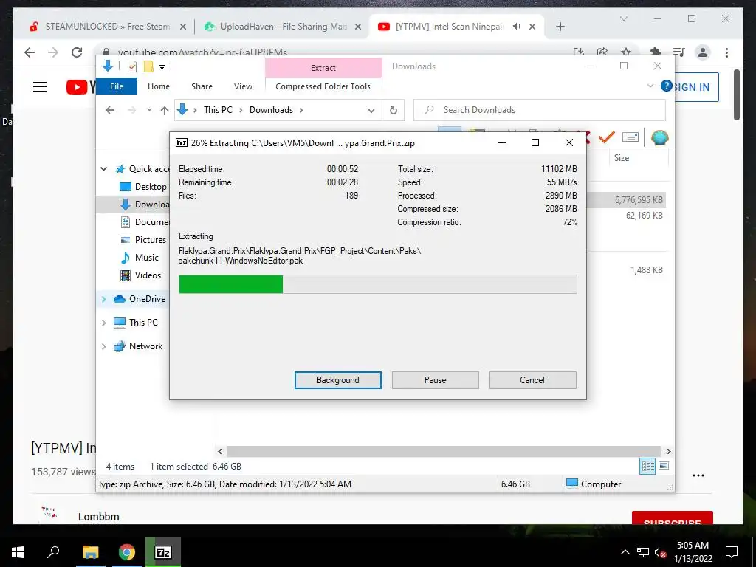Select Videos in navigation pane
This screenshot has width=756, height=567.
pos(140,275)
